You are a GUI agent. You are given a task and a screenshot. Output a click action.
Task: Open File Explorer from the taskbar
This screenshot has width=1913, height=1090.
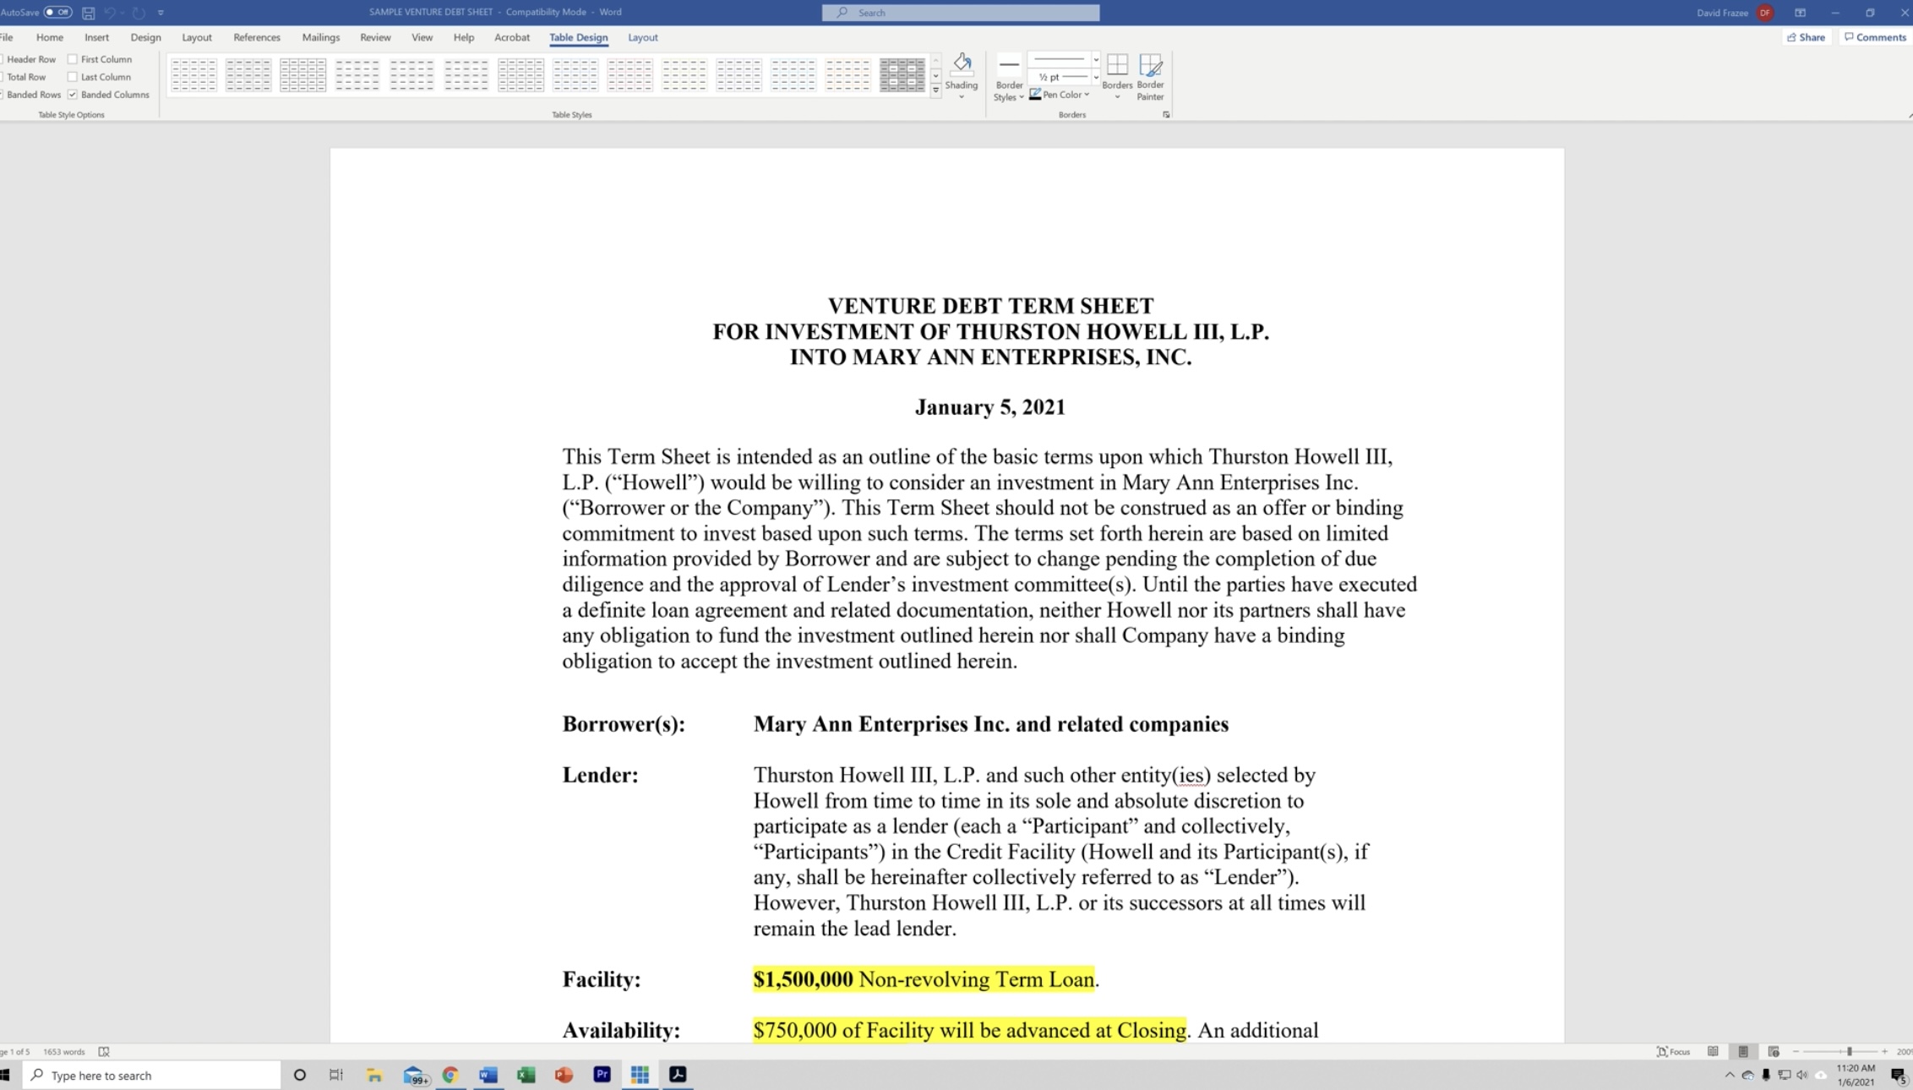tap(374, 1075)
